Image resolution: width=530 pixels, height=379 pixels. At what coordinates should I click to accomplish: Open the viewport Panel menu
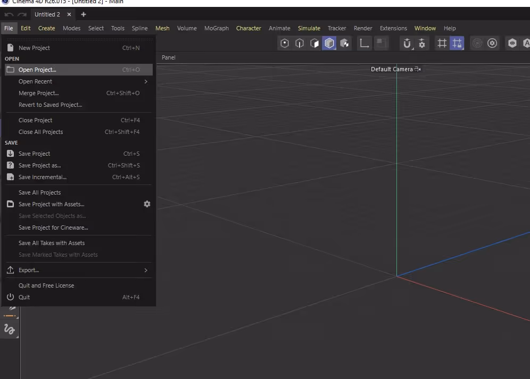pos(168,57)
